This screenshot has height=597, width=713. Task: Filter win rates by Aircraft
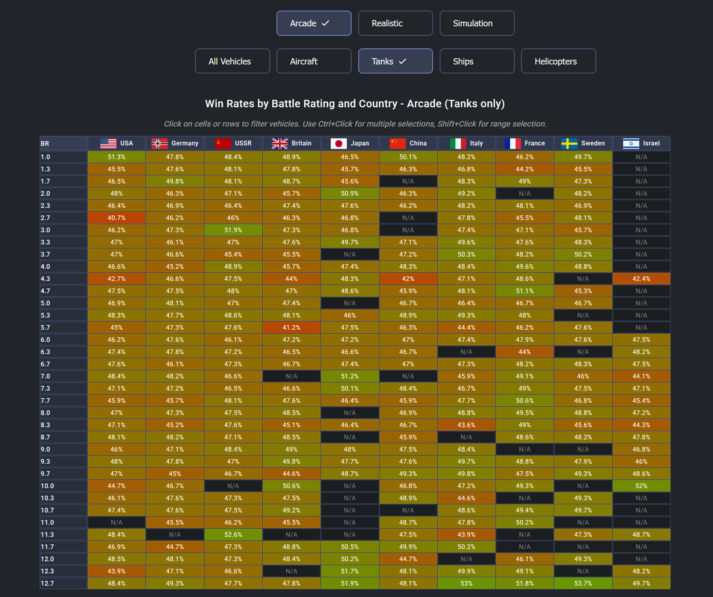coord(314,61)
